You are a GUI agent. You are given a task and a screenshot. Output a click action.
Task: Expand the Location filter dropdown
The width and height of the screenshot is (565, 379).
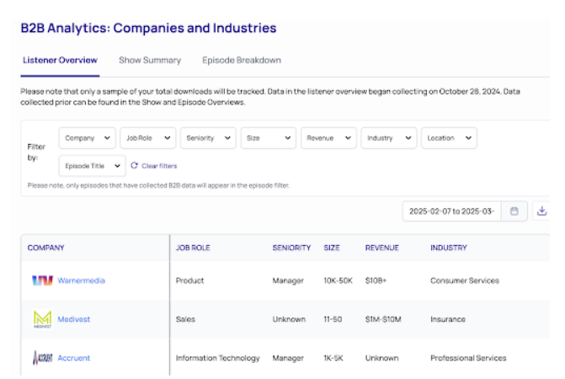[449, 138]
